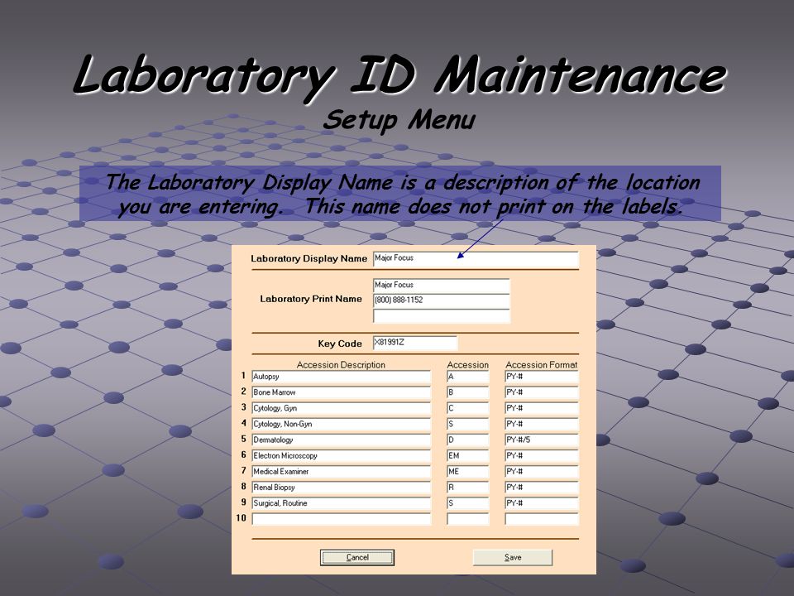The width and height of the screenshot is (794, 596).
Task: Click Accession Format field for Cytology, Non-Gyn
Action: [x=541, y=424]
